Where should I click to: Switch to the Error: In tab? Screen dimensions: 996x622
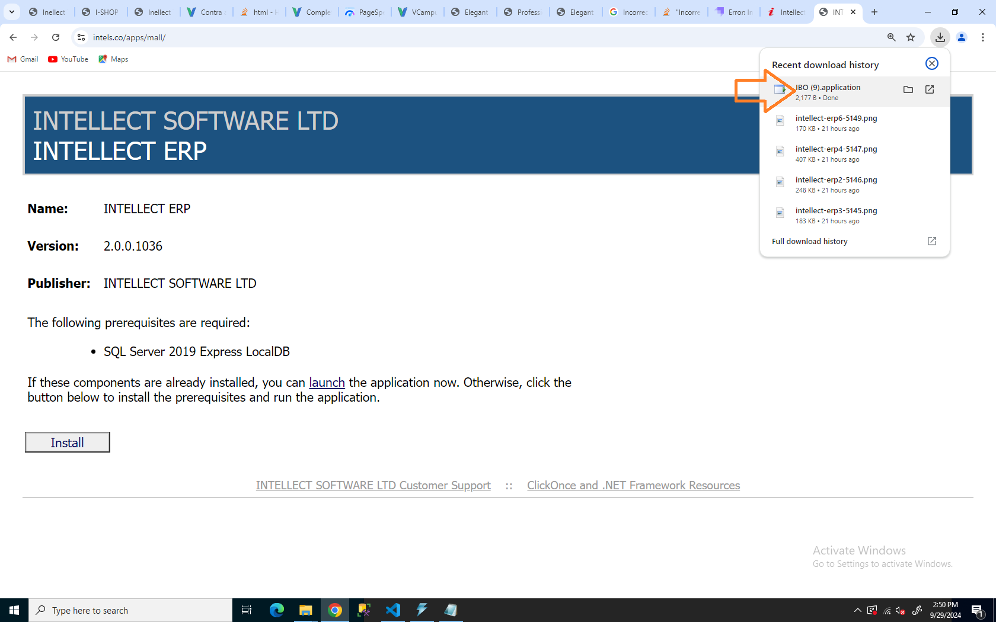point(734,12)
